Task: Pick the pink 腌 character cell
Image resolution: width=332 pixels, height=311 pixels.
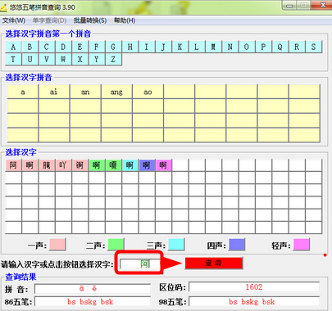Action: [47, 165]
